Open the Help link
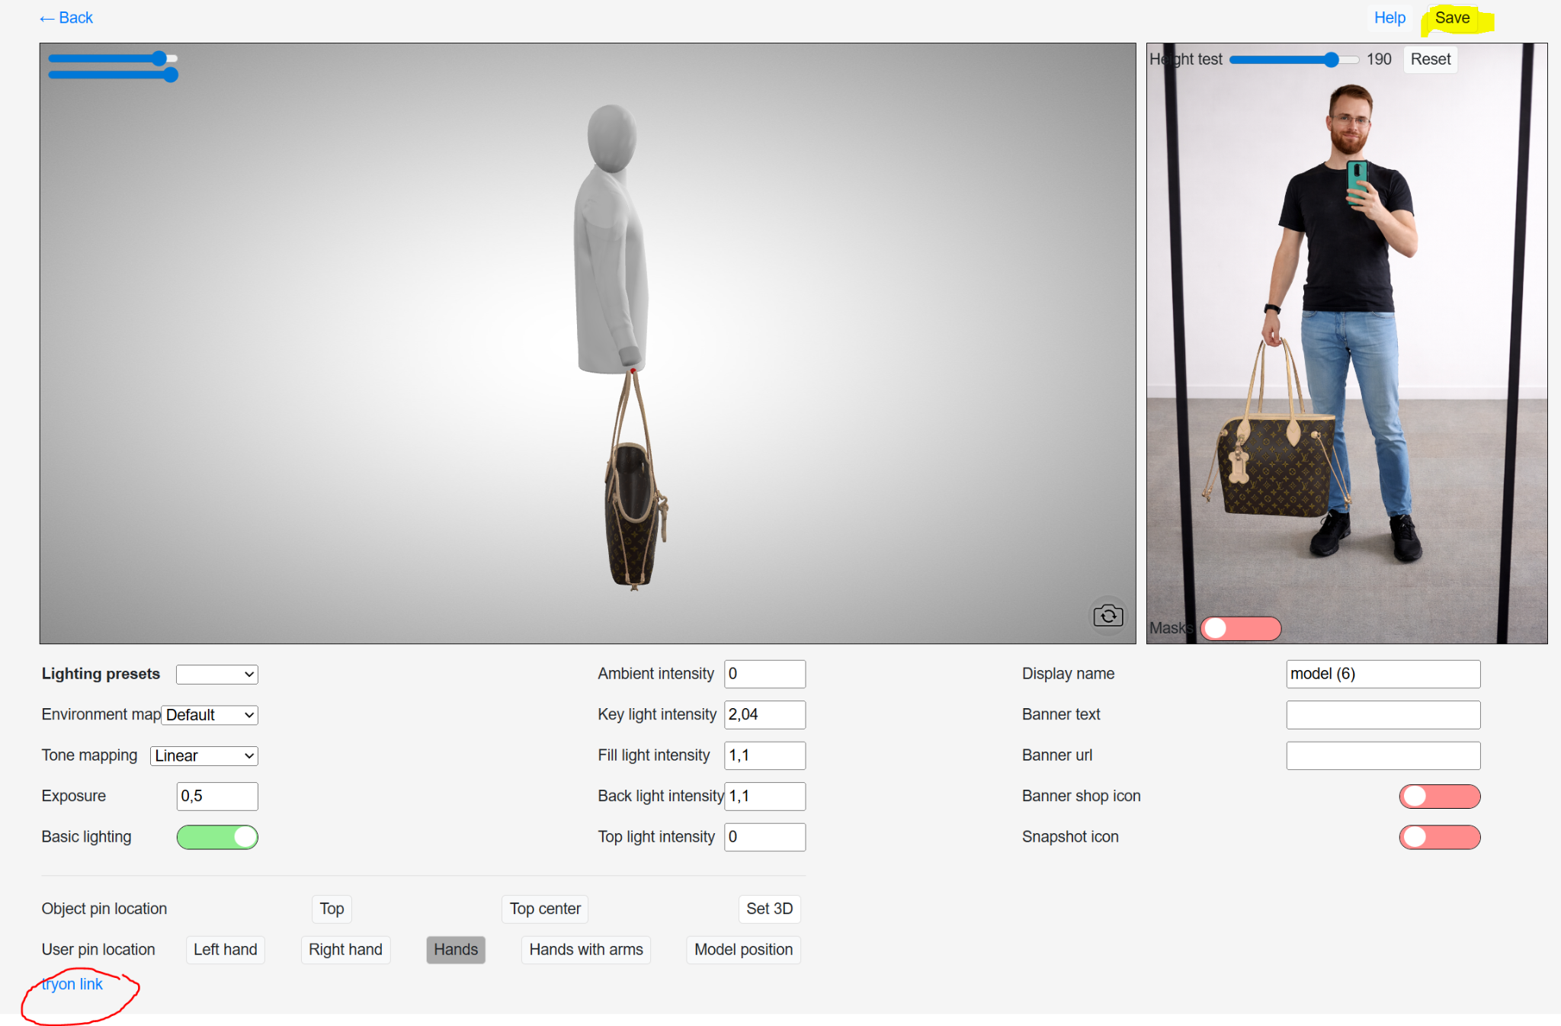1561x1026 pixels. pos(1390,18)
